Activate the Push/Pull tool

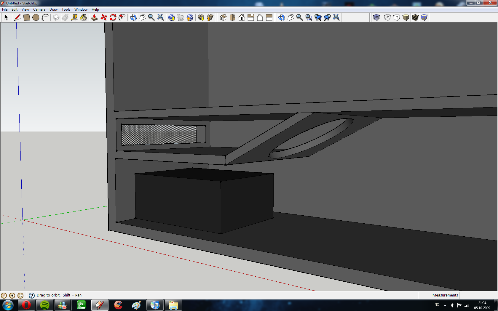(x=94, y=17)
